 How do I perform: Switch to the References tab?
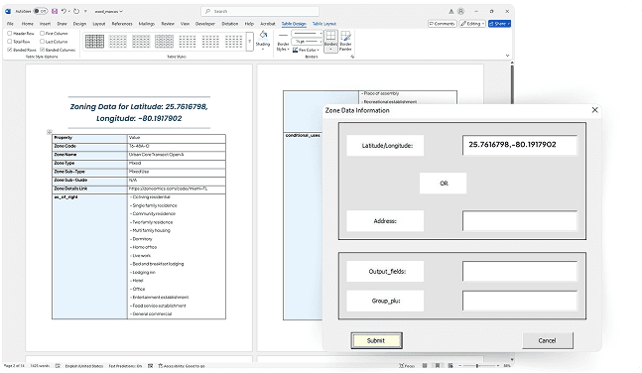pos(122,24)
